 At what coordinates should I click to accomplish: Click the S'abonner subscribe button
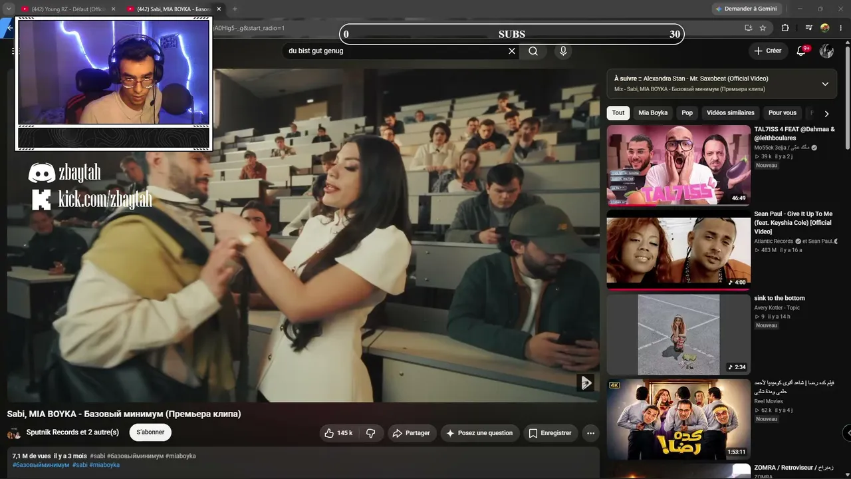click(x=150, y=432)
